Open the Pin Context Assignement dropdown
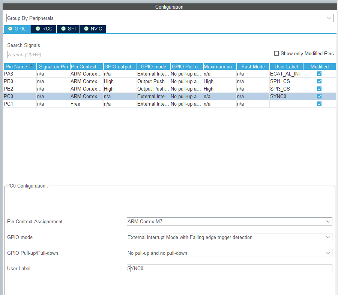Viewport: 338px width, 295px height. pyautogui.click(x=229, y=222)
